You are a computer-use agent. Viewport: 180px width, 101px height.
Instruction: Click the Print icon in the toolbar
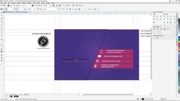(11, 6)
